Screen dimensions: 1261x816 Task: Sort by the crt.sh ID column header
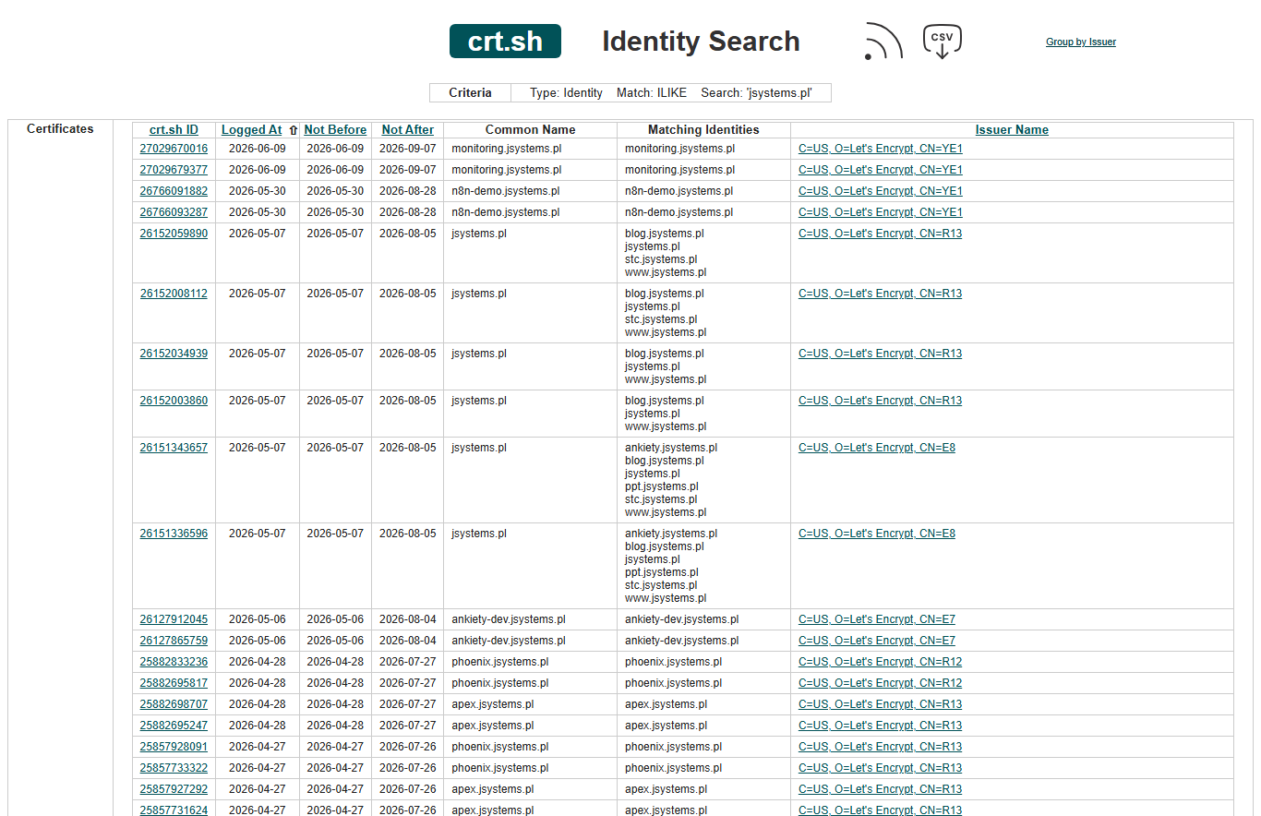[x=174, y=130]
